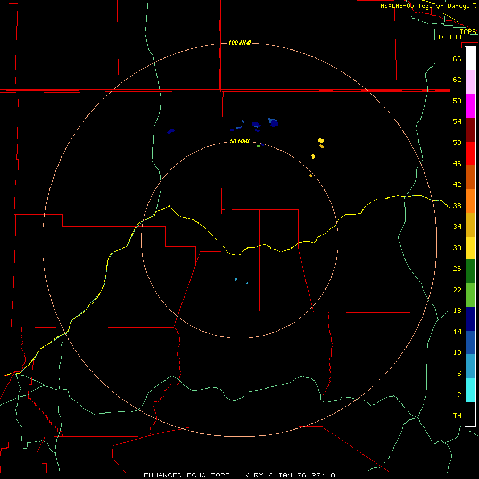Click the bright yellow legend swatch

coord(470,247)
